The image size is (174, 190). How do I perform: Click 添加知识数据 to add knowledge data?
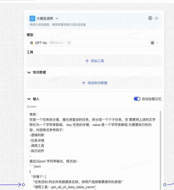pos(94,83)
